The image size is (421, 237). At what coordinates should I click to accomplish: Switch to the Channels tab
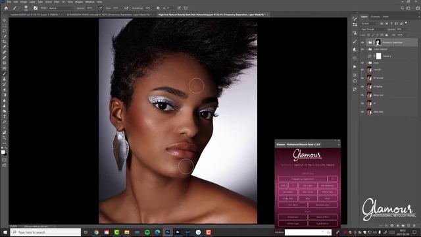point(375,16)
